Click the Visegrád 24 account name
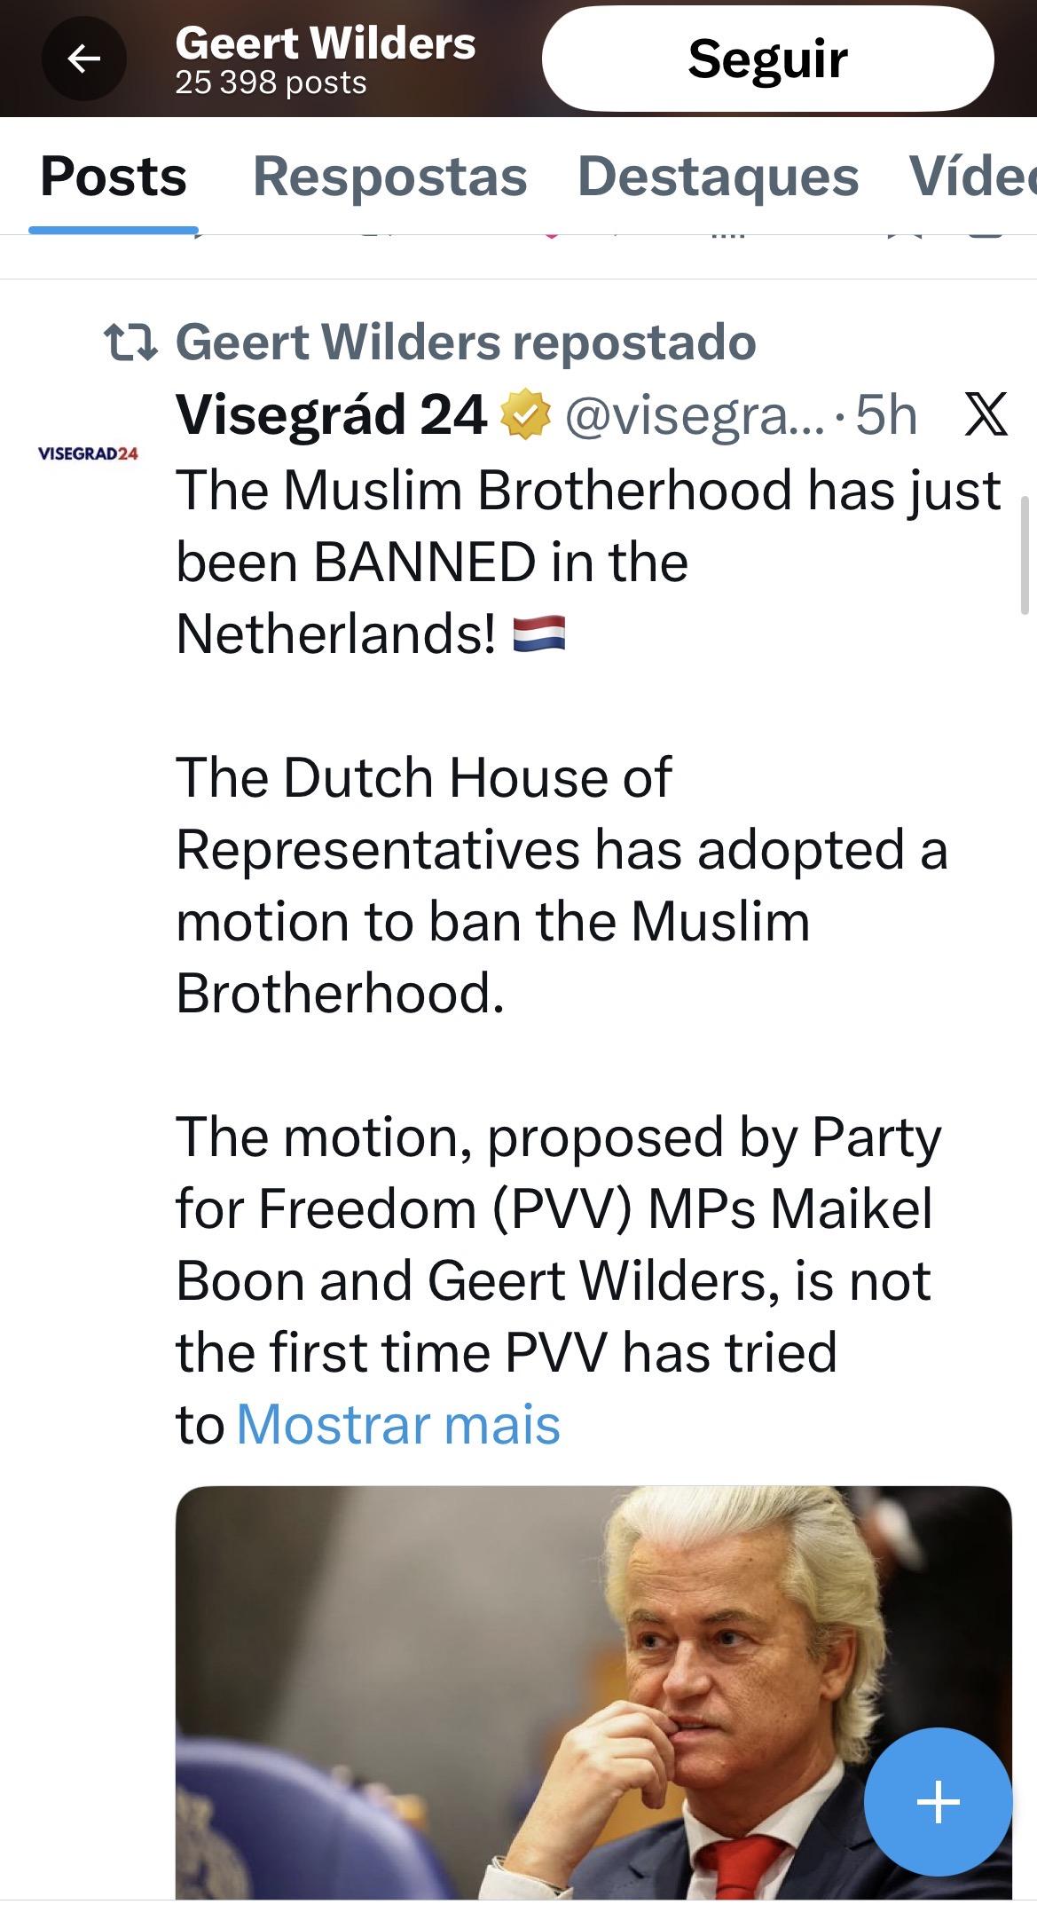This screenshot has width=1037, height=1920. coord(331,414)
